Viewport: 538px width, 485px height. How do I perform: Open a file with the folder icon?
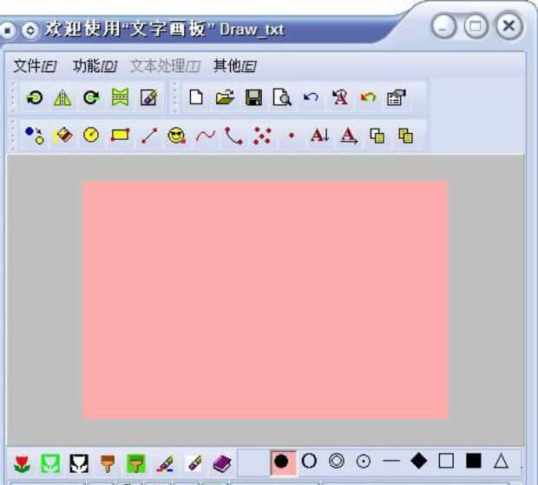[x=225, y=98]
